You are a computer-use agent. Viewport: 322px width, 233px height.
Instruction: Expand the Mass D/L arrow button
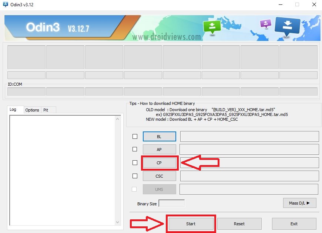[x=300, y=203]
